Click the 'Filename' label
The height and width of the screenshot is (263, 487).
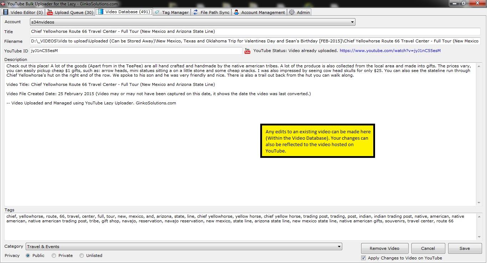tap(13, 41)
